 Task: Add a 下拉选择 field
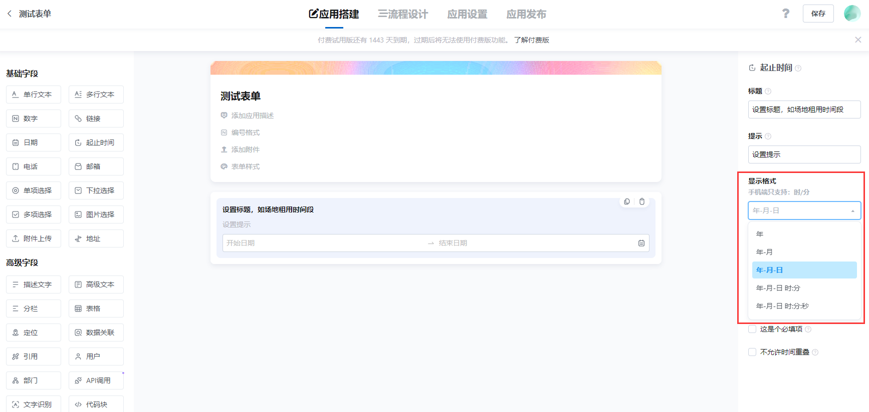click(96, 190)
